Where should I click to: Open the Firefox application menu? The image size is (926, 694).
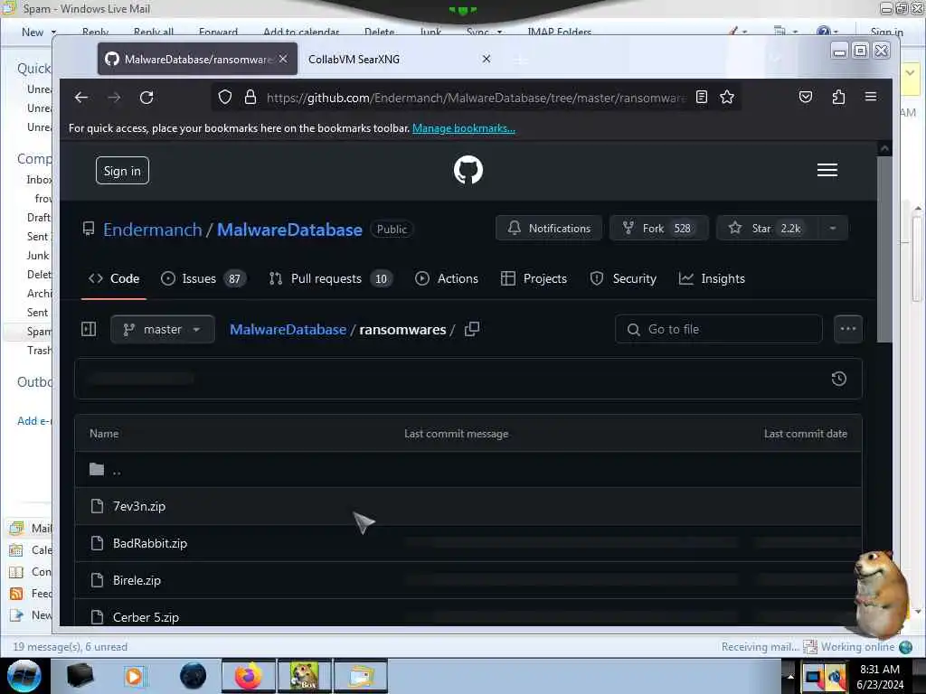871,97
